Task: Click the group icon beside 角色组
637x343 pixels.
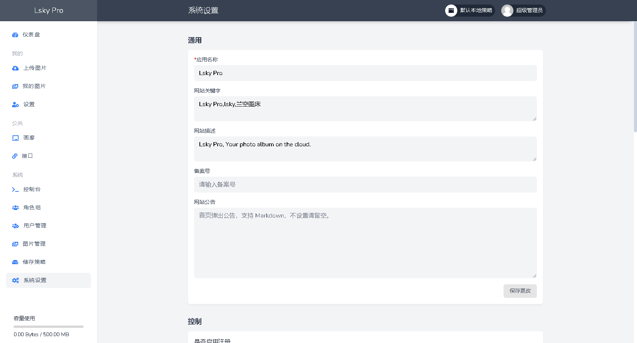Action: (16, 208)
